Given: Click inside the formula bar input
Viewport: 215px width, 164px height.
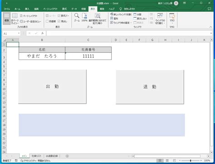Looking at the screenshot, I should (x=128, y=33).
